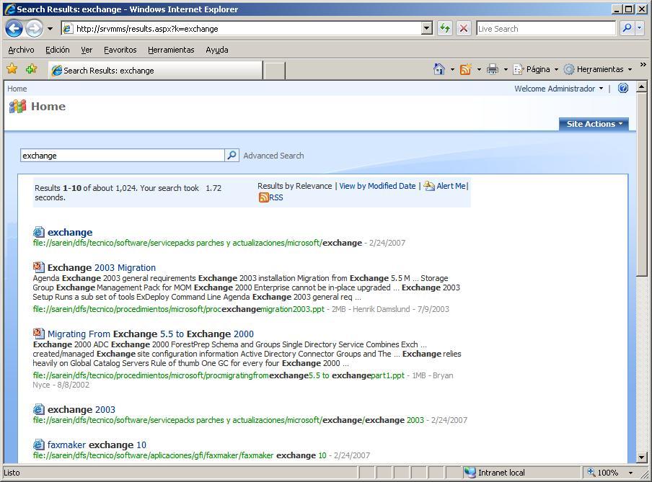The height and width of the screenshot is (482, 652).
Task: Click the page scrollbar up arrow
Action: pos(642,87)
